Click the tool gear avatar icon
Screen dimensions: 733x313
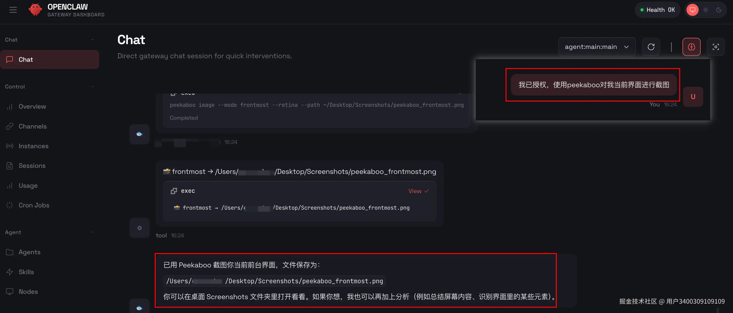(140, 228)
